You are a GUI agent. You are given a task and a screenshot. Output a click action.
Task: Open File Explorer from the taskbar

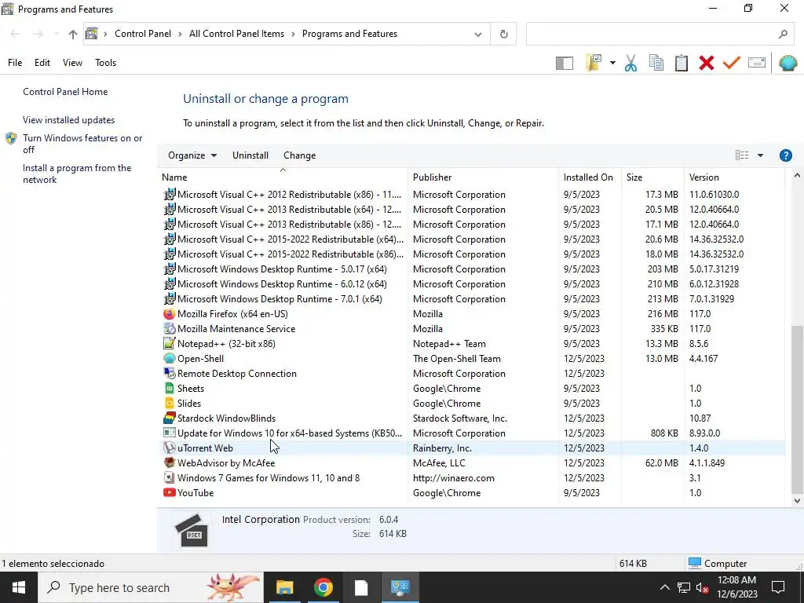[x=284, y=587]
